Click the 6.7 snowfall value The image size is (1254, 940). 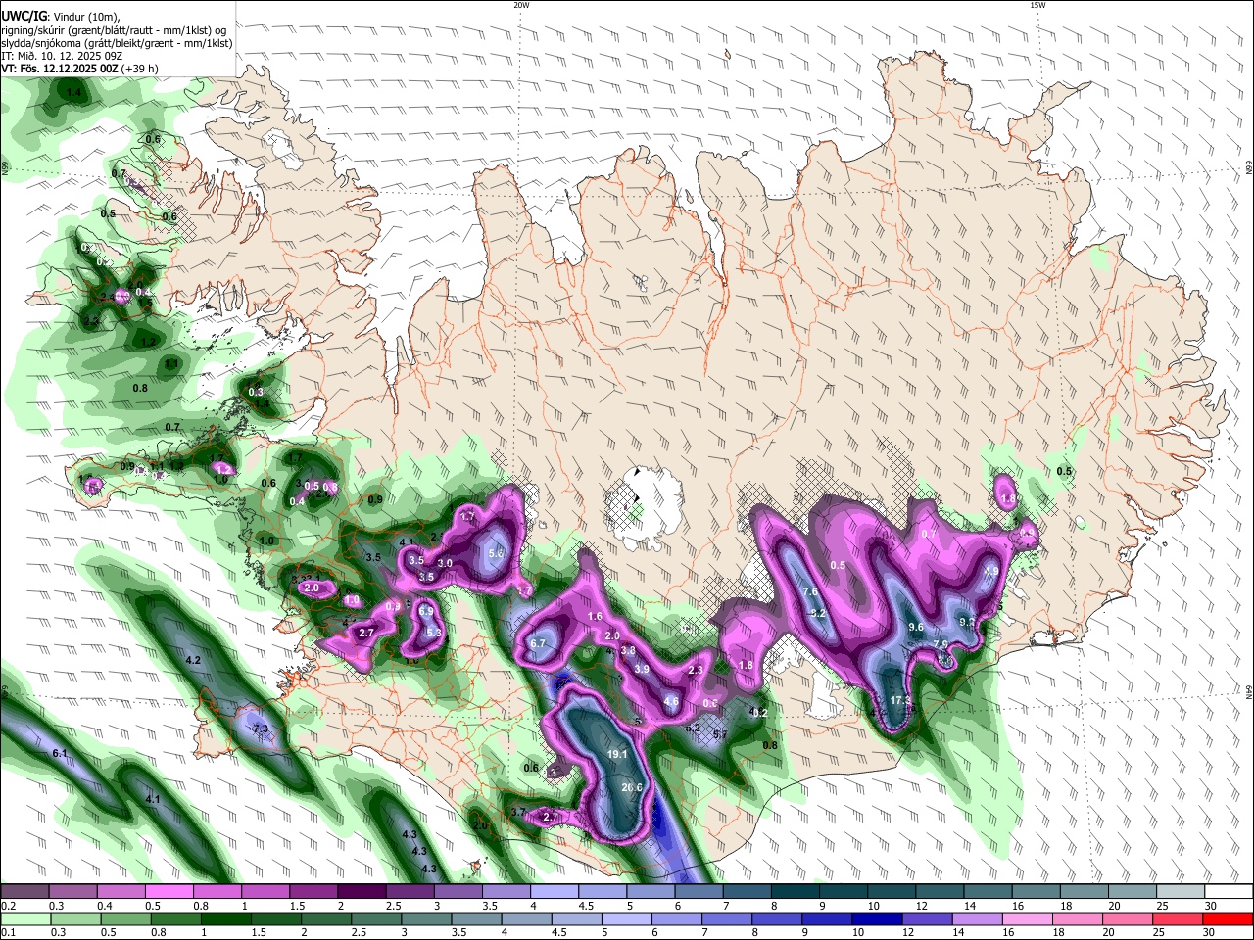coord(538,644)
